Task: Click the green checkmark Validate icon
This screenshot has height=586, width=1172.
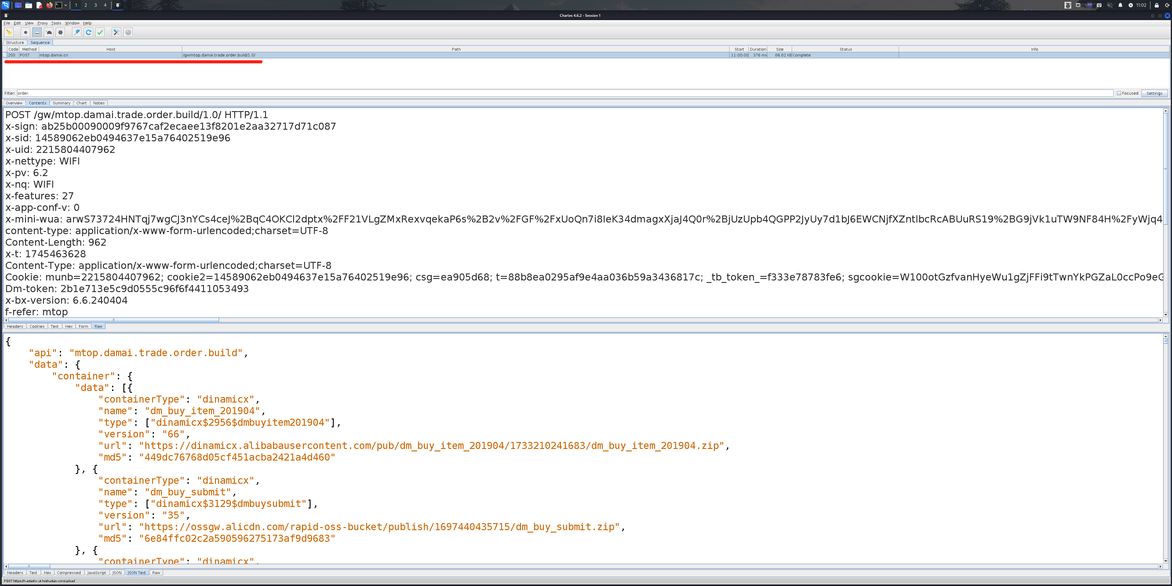Action: [100, 32]
